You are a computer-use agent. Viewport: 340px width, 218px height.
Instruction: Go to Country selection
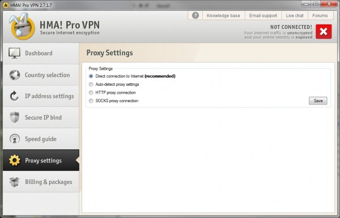(x=41, y=75)
